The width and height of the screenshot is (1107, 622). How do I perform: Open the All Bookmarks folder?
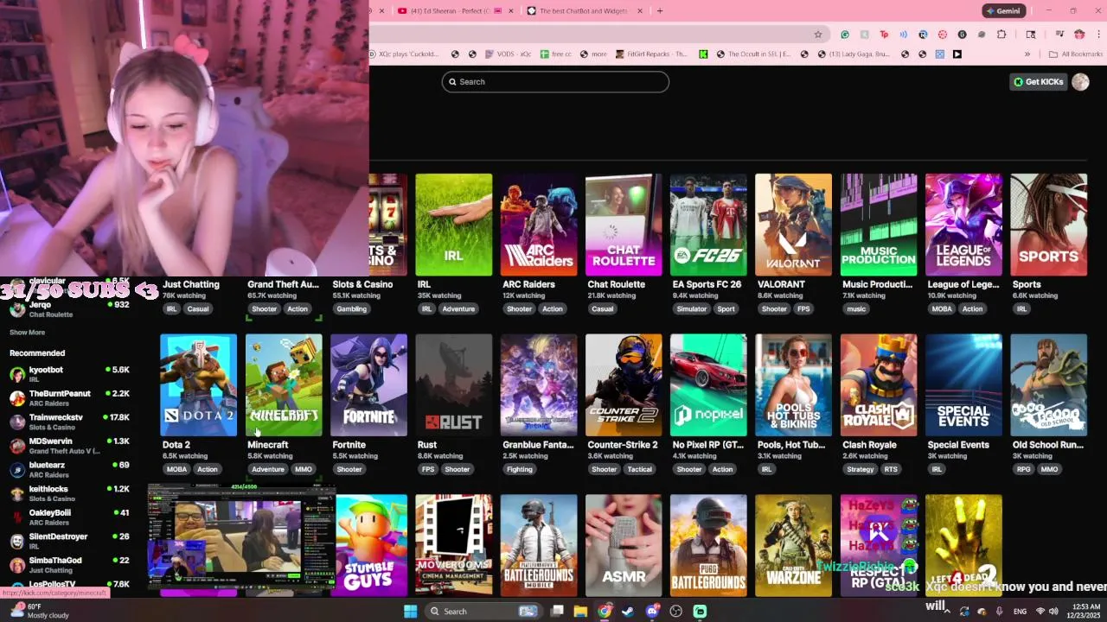click(1075, 54)
